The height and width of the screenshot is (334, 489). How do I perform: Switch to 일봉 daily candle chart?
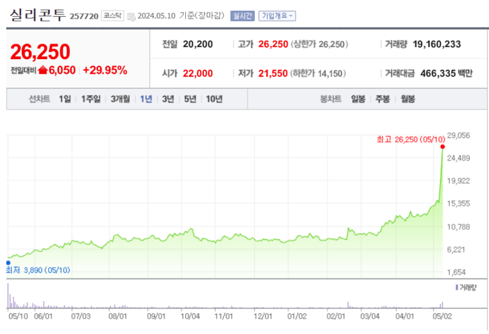point(358,99)
